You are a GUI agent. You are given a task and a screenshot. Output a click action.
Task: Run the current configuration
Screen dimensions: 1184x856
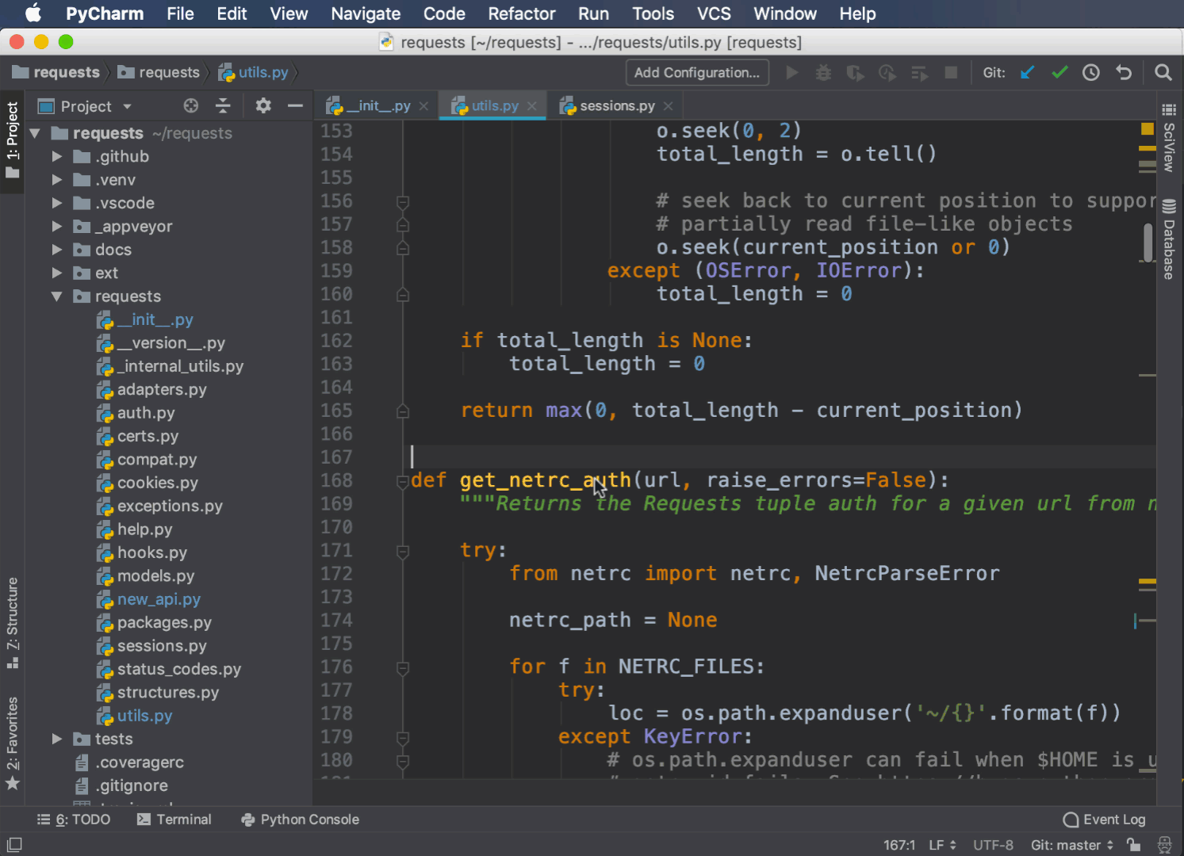tap(791, 72)
